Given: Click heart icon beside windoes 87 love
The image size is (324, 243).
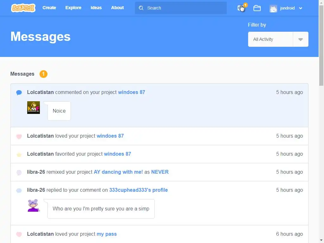Looking at the screenshot, I should [x=19, y=136].
